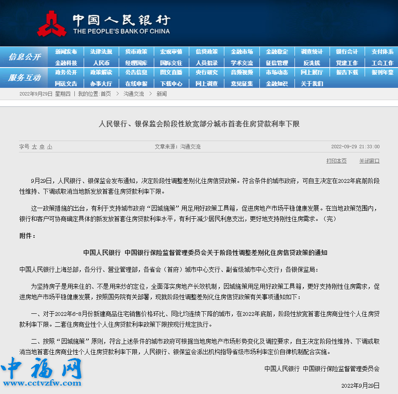The image size is (398, 394).
Task: Go to 经理国库
Action: pos(136,63)
